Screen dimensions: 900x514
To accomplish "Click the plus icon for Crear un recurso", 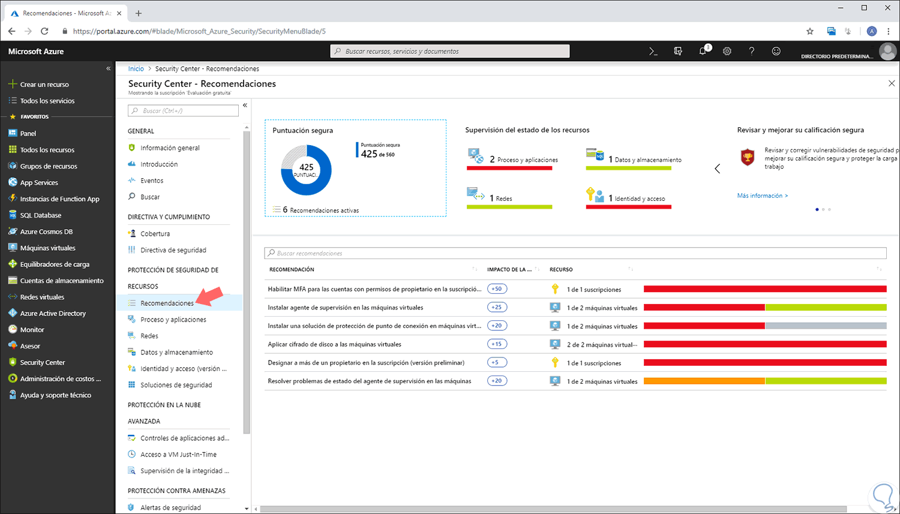I will (13, 84).
